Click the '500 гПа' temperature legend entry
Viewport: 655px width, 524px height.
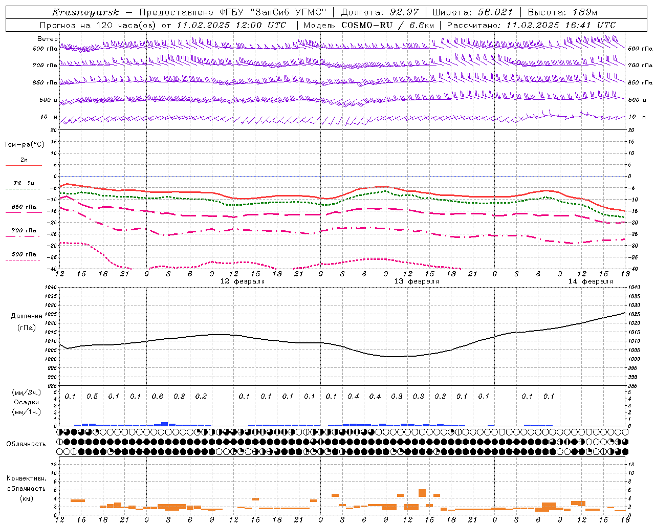(24, 254)
